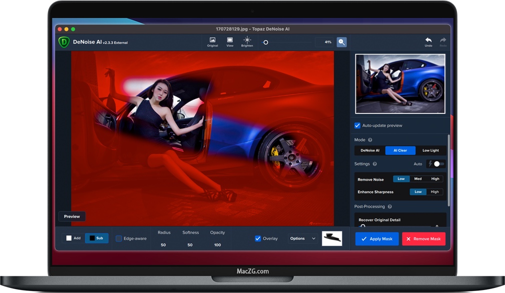
Task: Toggle the Brighten preview icon
Action: [x=246, y=41]
